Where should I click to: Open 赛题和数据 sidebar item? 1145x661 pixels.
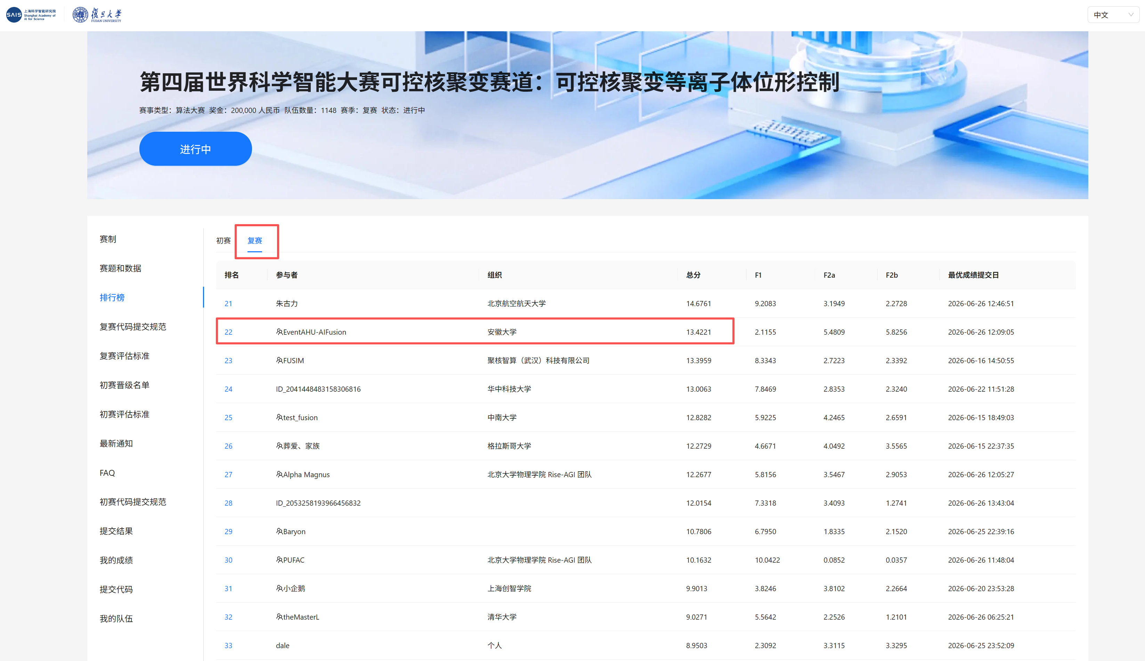click(x=120, y=268)
